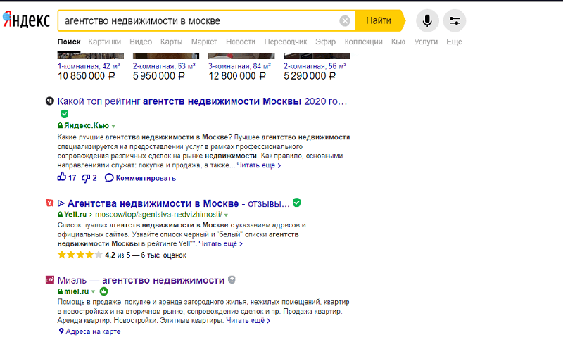Click Комментировать comment link
The height and width of the screenshot is (342, 563).
pos(140,178)
